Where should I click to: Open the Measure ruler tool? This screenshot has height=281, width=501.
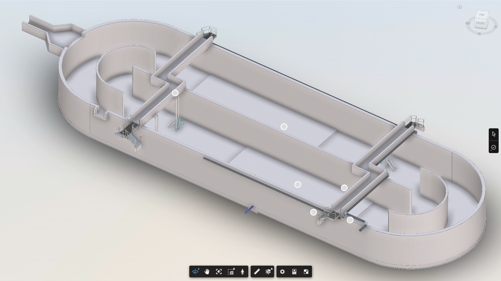(x=257, y=272)
